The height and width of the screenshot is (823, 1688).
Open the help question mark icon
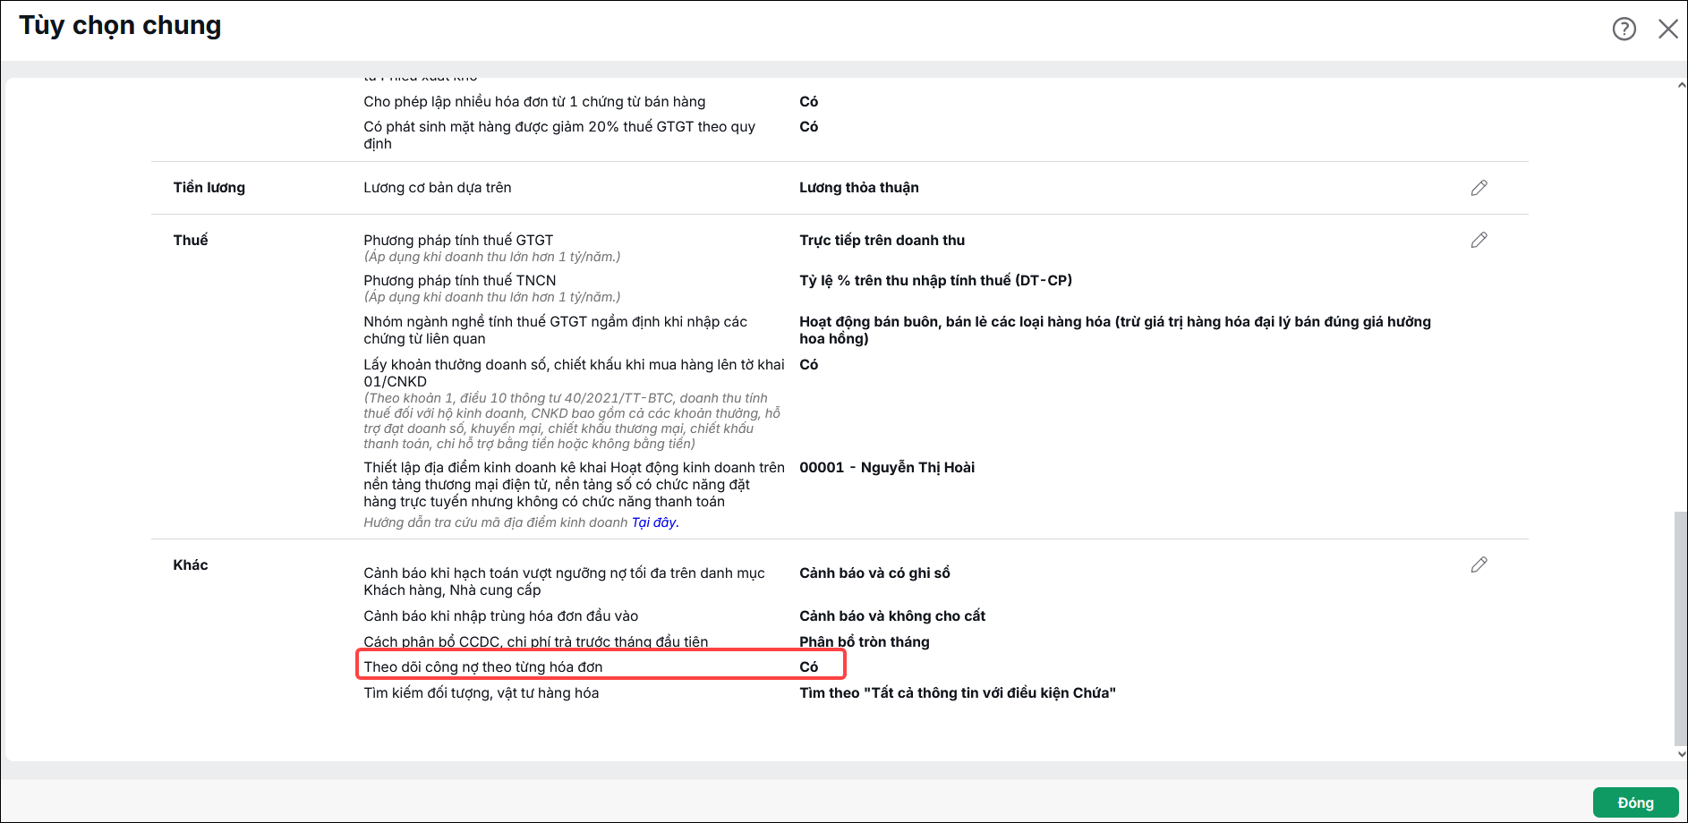[x=1624, y=29]
